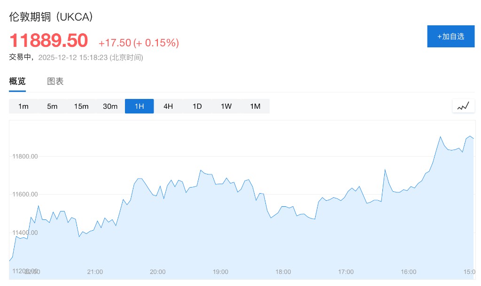Set the timeframe to 1D
Screen dimensions: 481x286
tap(197, 106)
